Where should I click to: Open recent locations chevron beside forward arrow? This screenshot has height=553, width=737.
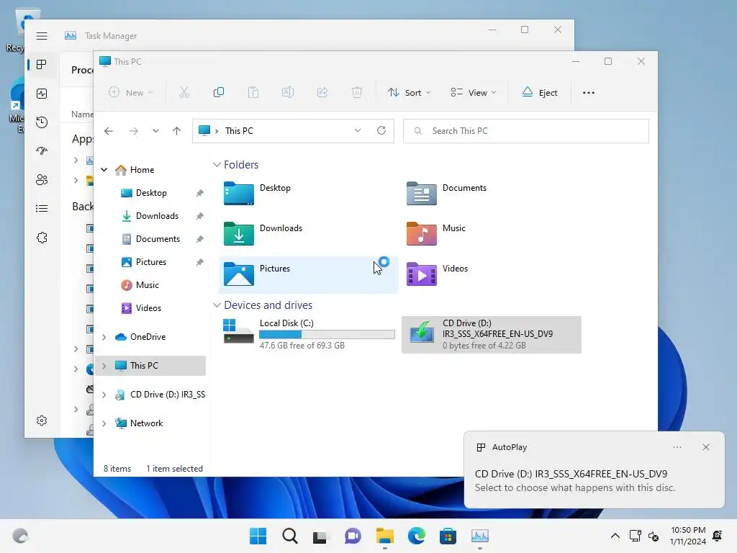tap(155, 131)
